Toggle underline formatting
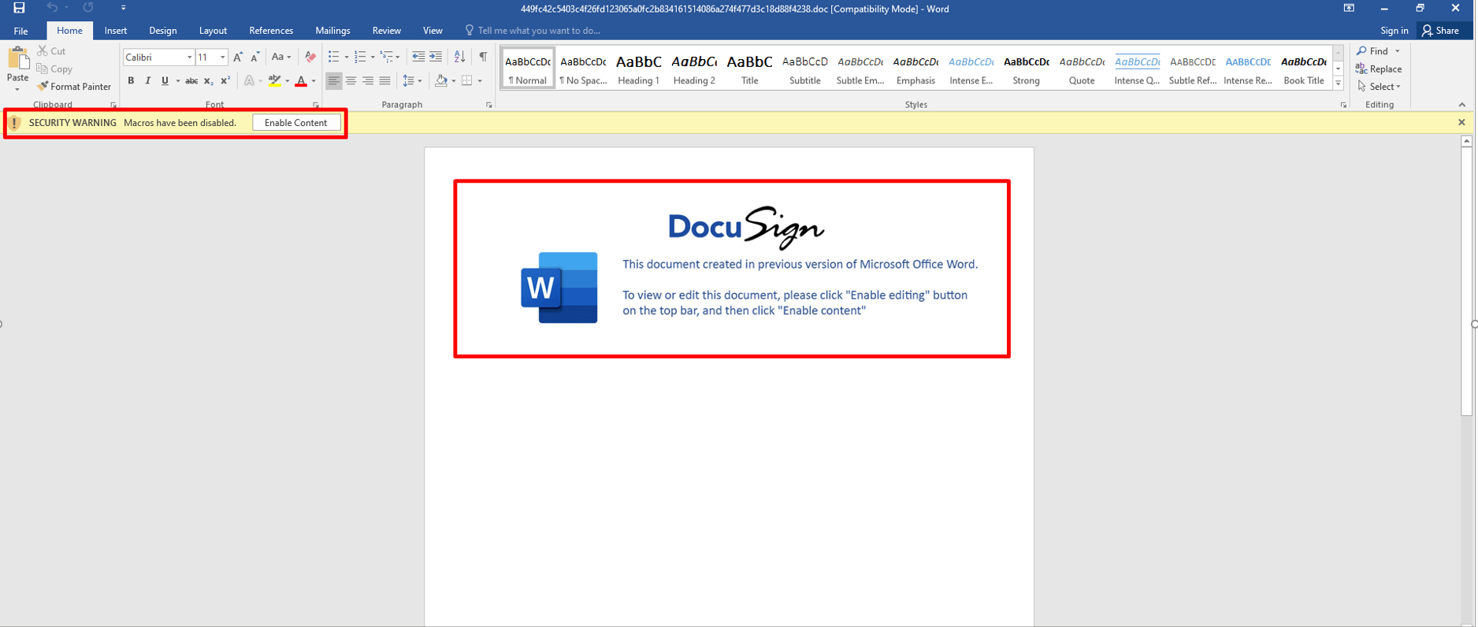 [165, 80]
